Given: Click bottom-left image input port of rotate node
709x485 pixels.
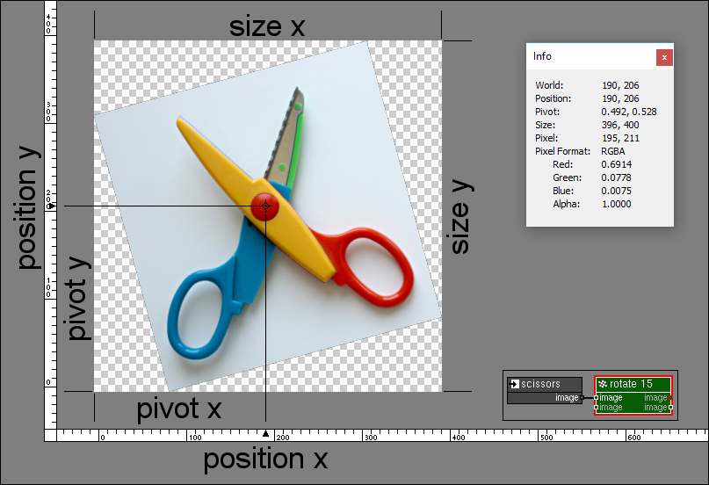Looking at the screenshot, I should (x=596, y=408).
